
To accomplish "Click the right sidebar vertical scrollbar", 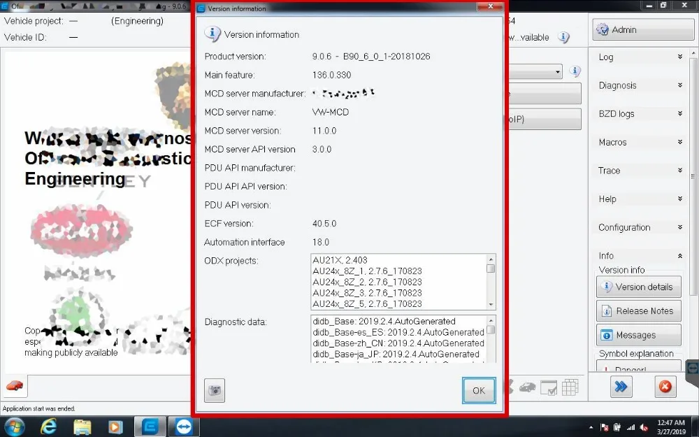I will tap(693, 176).
